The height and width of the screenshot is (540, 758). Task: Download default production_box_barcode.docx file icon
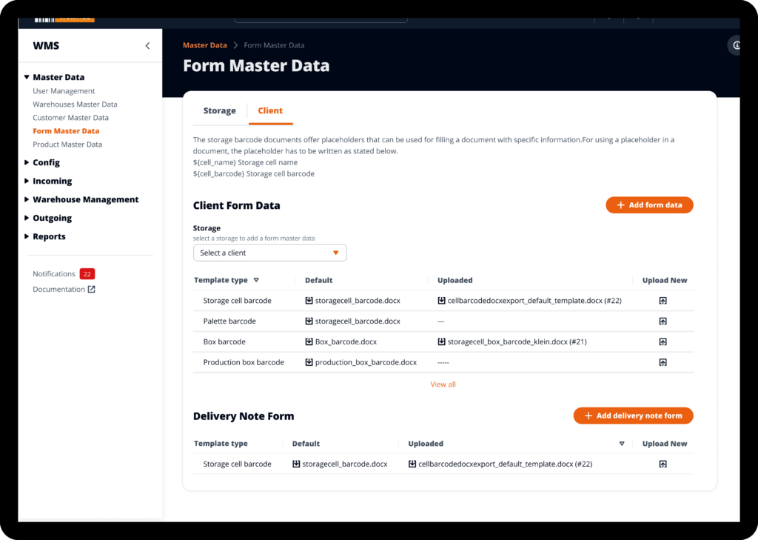pyautogui.click(x=309, y=363)
